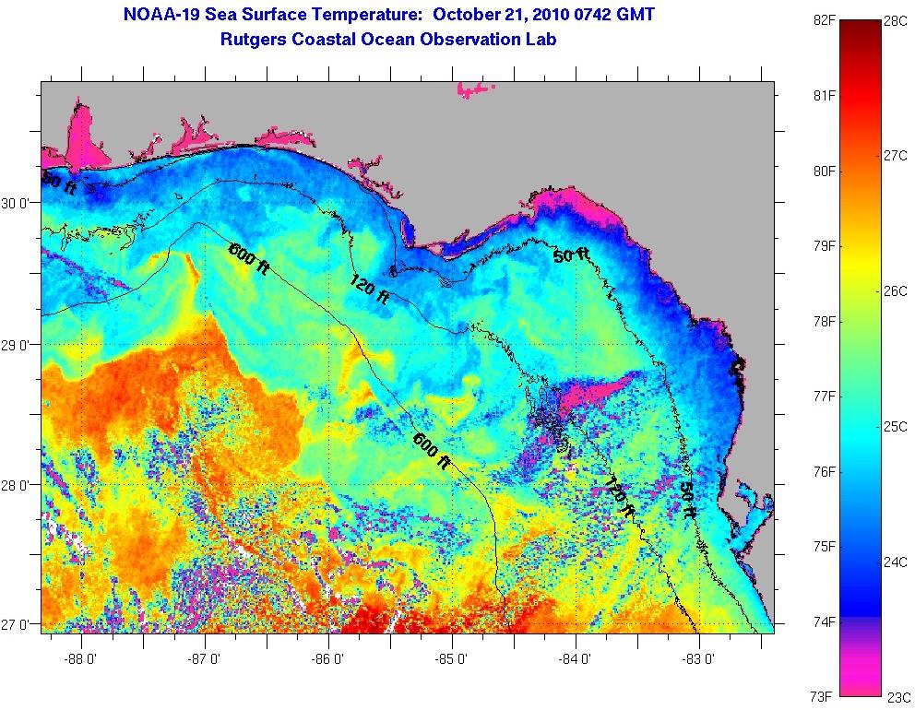Click the 50 ft contour label near -84

pyautogui.click(x=571, y=255)
